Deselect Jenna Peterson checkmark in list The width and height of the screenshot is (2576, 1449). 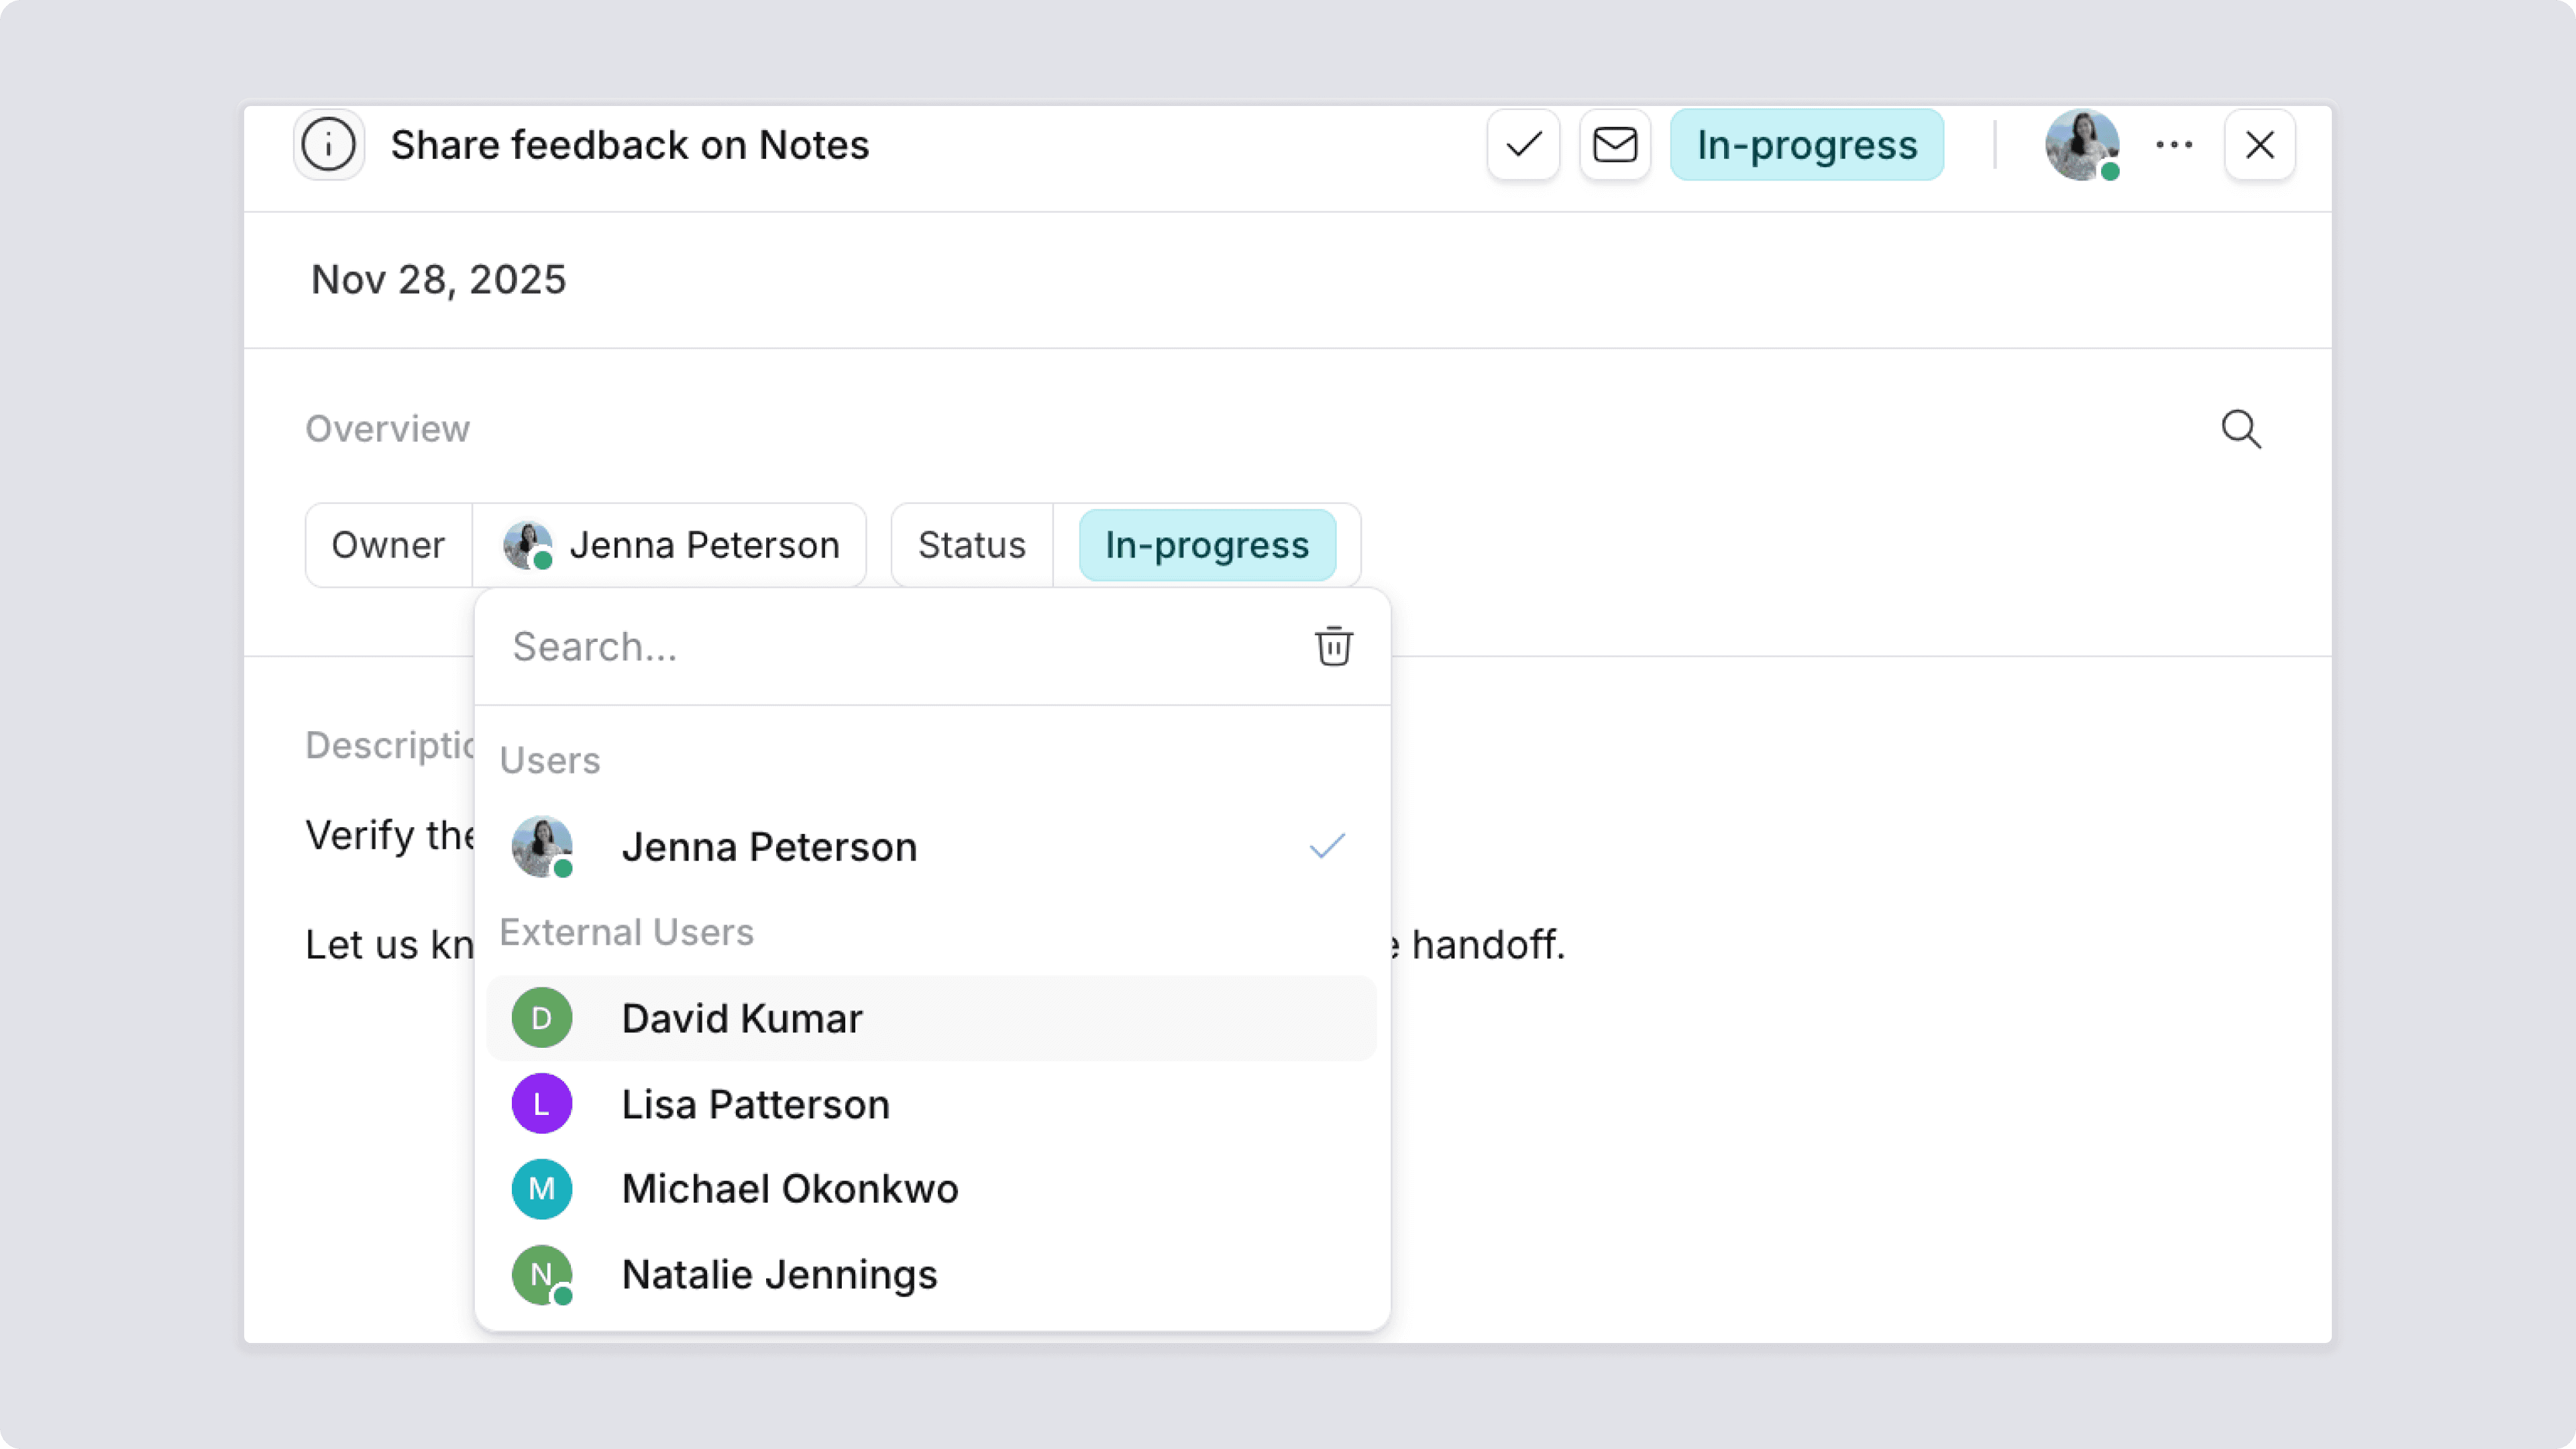click(1327, 847)
